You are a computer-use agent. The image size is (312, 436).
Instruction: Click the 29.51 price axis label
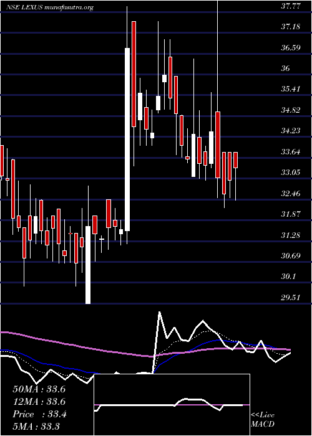pos(291,298)
